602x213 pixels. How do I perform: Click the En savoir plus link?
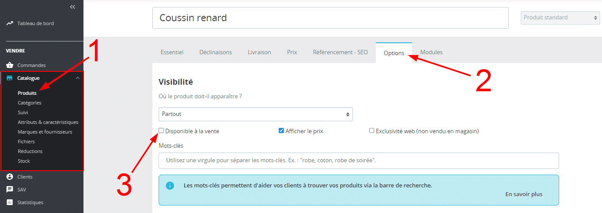pyautogui.click(x=524, y=194)
